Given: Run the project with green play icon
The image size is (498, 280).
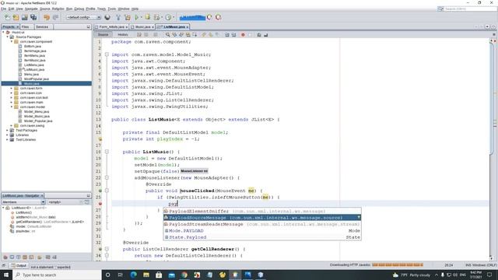Looking at the screenshot, I should tap(137, 17).
